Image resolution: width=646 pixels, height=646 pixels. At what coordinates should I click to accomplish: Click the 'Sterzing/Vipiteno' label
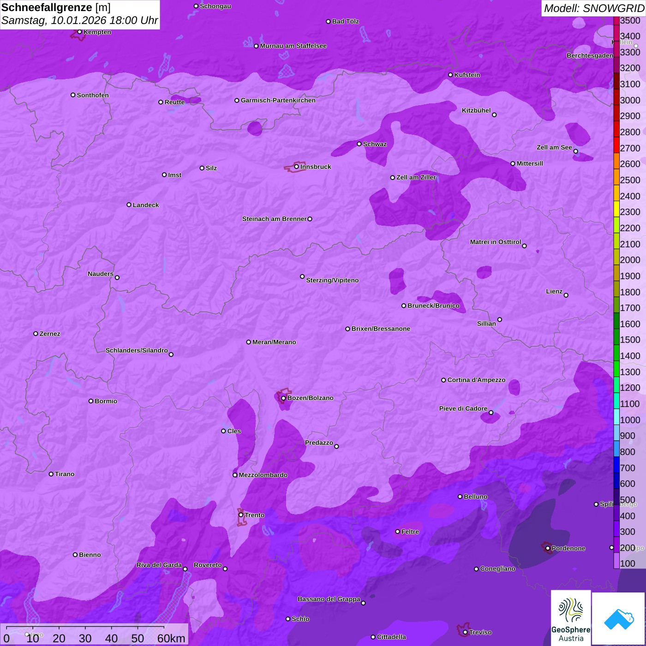(333, 280)
